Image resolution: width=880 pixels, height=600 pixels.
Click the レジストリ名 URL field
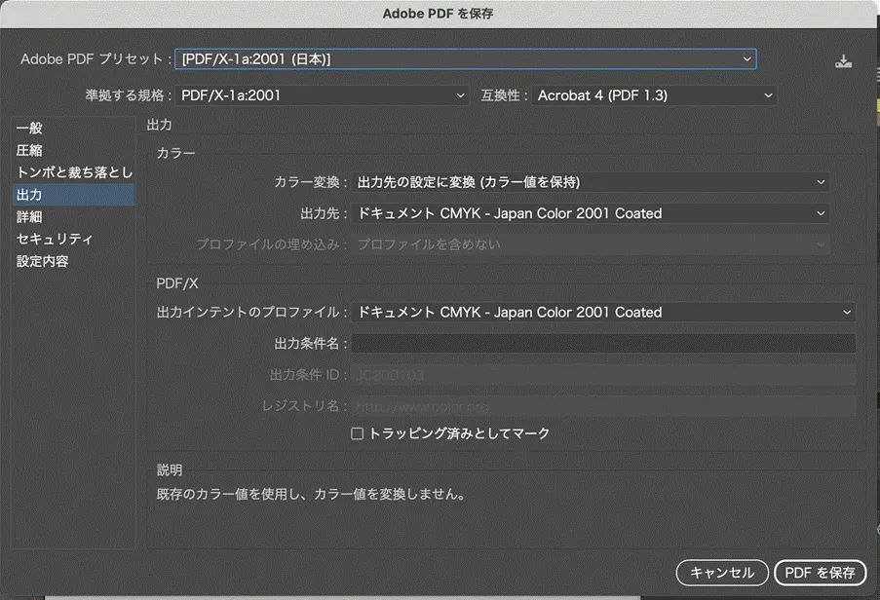604,403
